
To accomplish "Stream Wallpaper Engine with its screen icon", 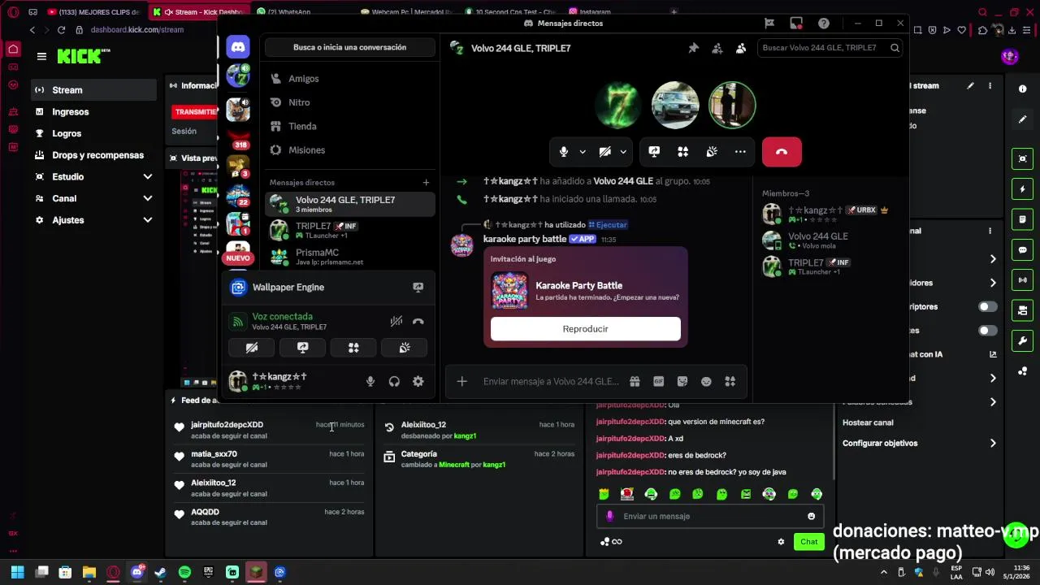I will [x=418, y=287].
